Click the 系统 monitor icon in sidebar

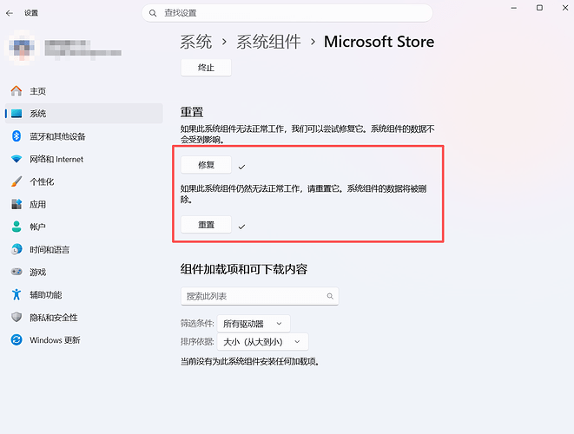coord(16,114)
